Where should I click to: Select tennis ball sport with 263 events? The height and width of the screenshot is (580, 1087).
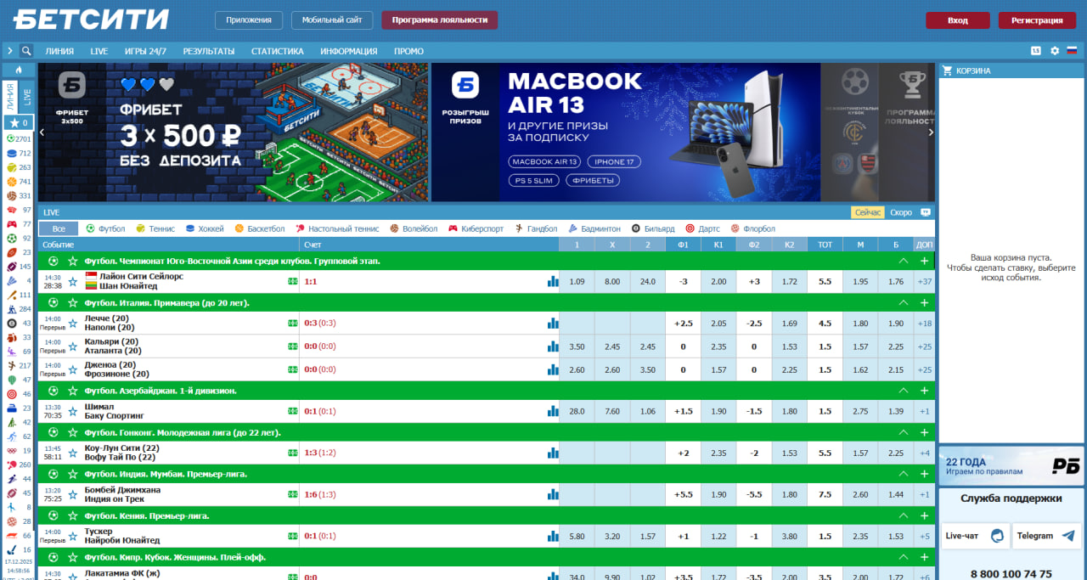pyautogui.click(x=19, y=167)
